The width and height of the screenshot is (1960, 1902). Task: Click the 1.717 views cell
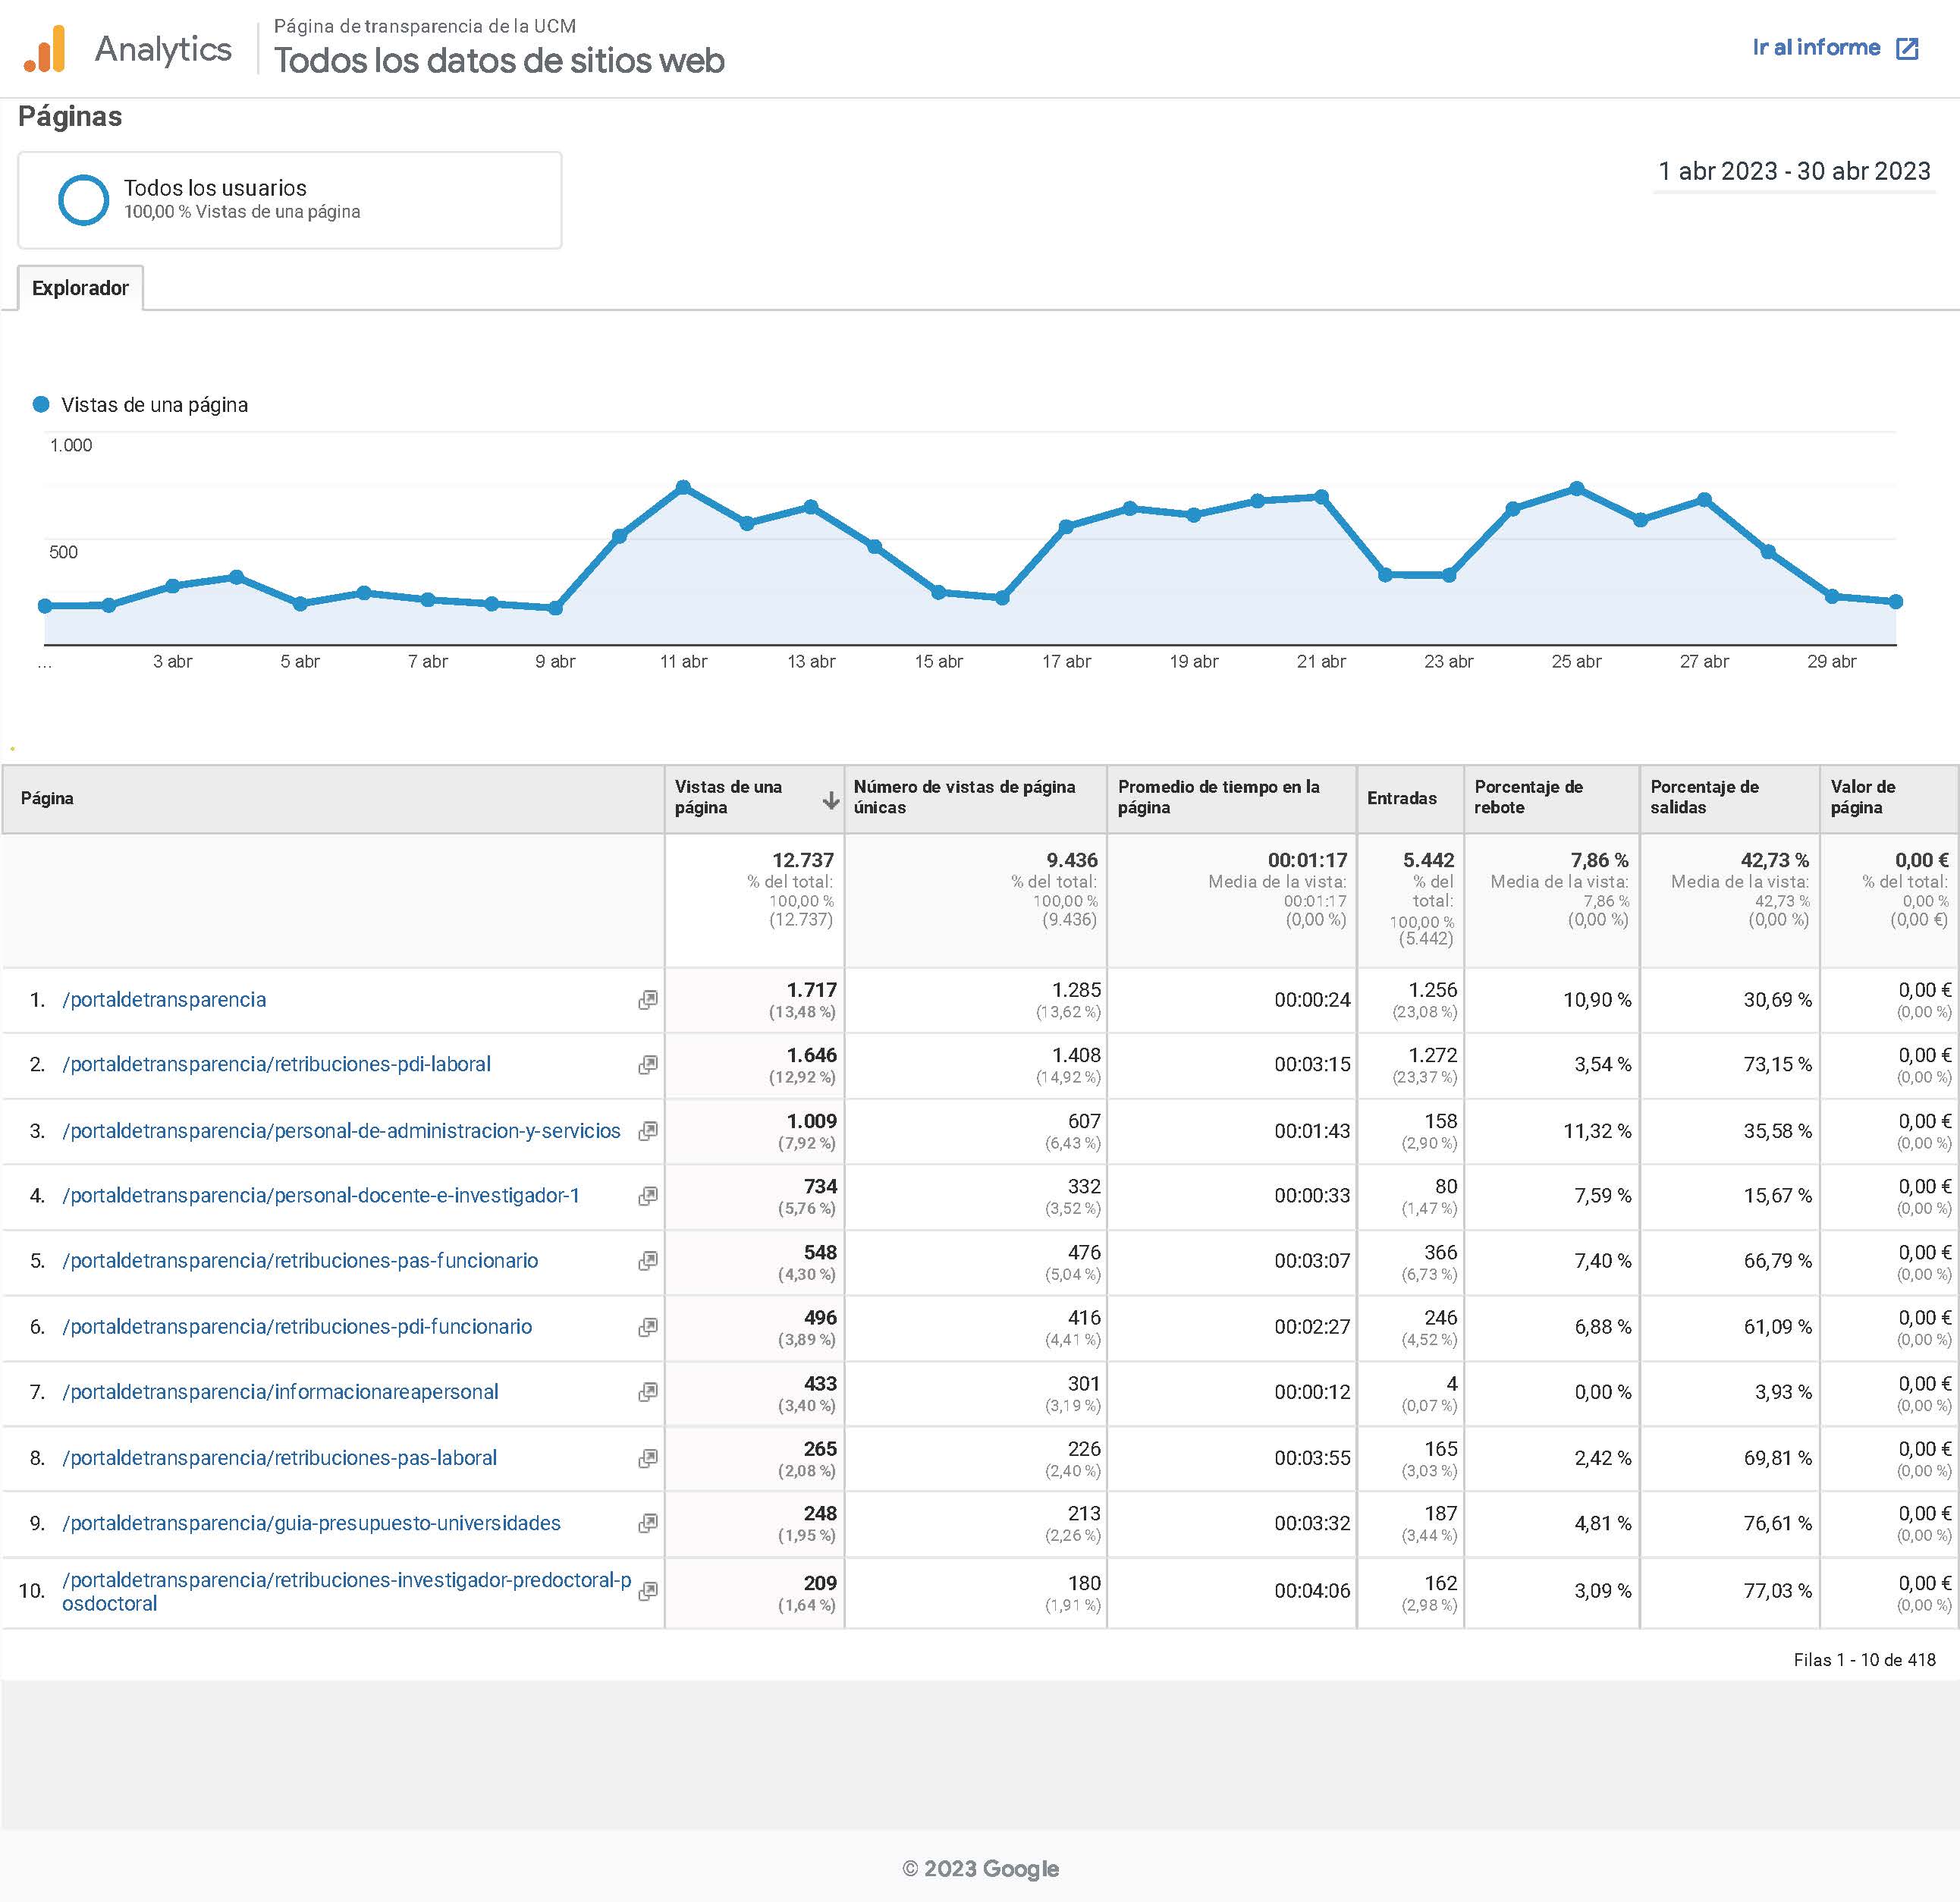(x=755, y=1000)
